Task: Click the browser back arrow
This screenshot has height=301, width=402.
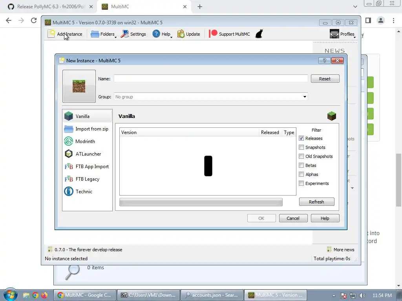Action: pyautogui.click(x=9, y=20)
